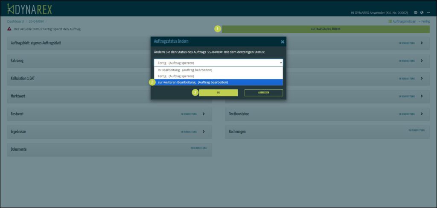Click the Auftragsnotizen list icon
437x208 pixels.
[x=390, y=21]
